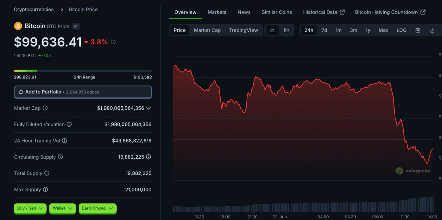Image resolution: width=442 pixels, height=220 pixels.
Task: Open the Overview tab
Action: click(x=185, y=12)
